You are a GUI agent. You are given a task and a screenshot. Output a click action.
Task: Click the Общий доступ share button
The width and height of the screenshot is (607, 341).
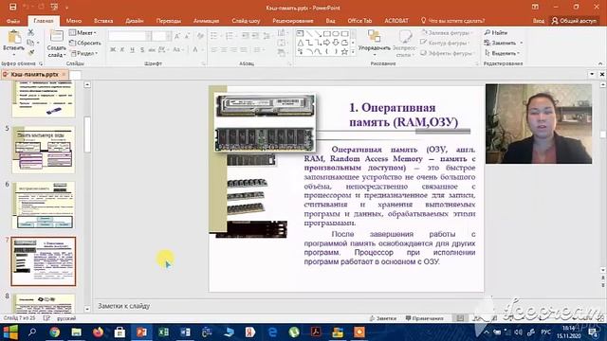[575, 21]
